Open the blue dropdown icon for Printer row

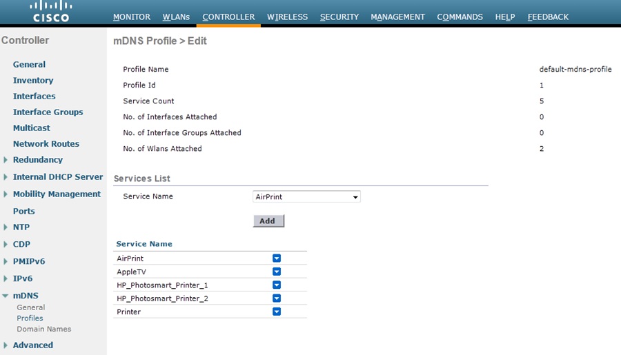pyautogui.click(x=277, y=312)
